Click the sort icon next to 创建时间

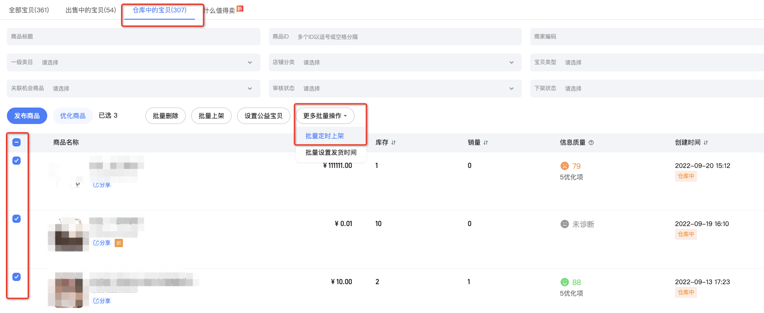(706, 143)
